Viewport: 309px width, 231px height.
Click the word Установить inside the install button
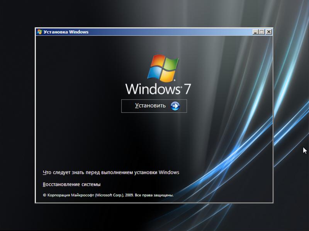150,106
